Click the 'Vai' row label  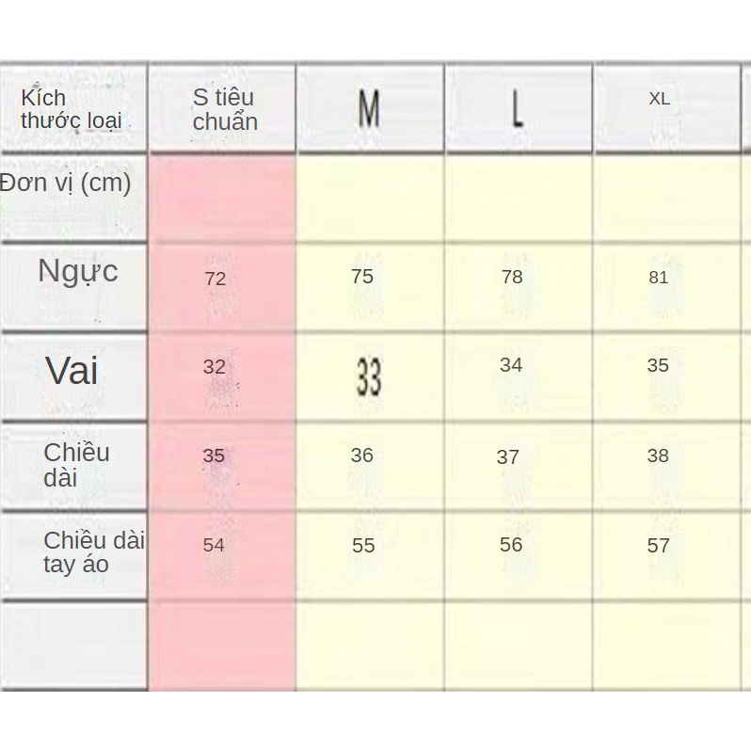click(x=72, y=371)
